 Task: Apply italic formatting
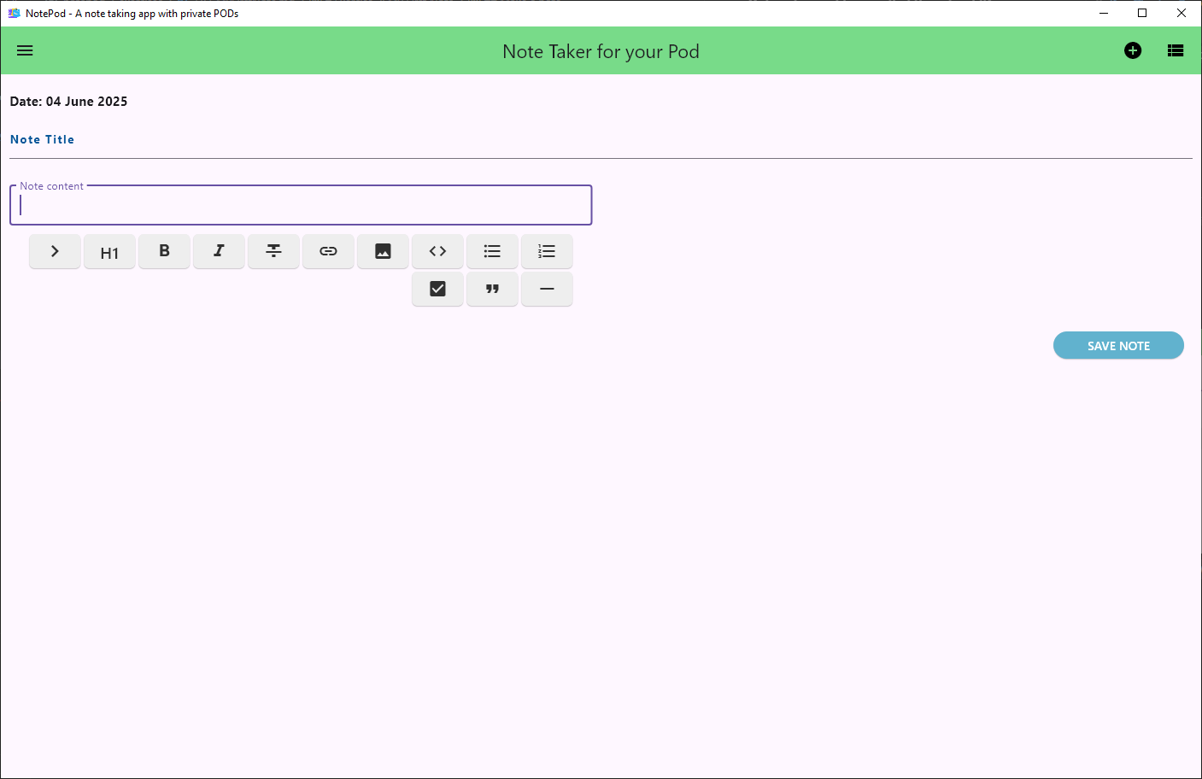coord(219,251)
